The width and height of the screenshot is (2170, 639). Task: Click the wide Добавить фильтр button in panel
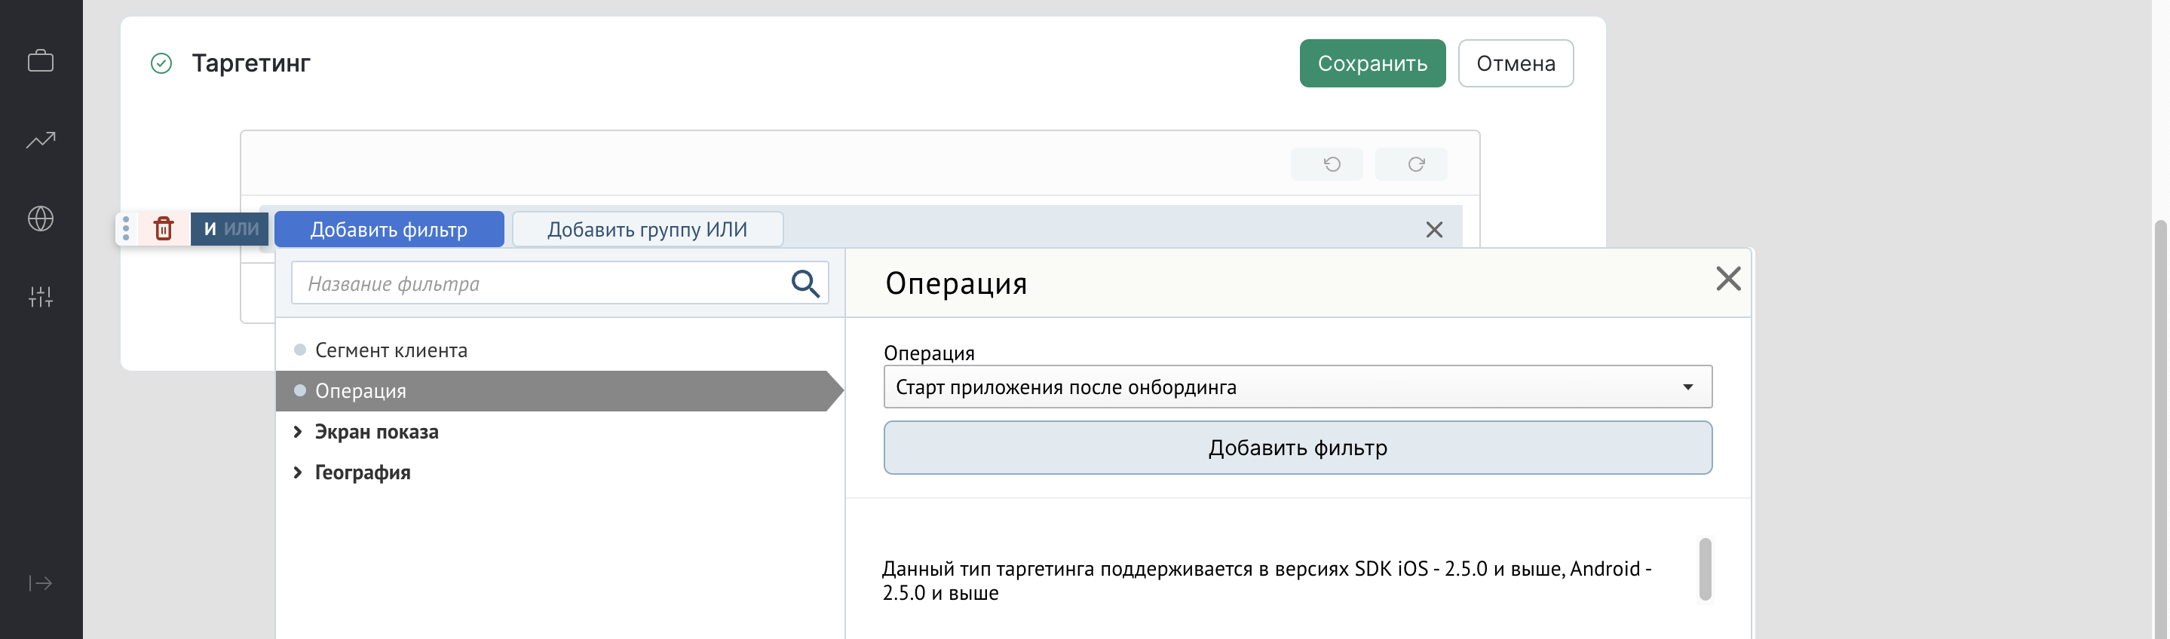click(1298, 448)
